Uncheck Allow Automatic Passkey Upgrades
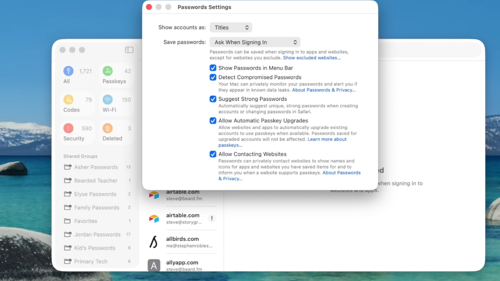This screenshot has width=500, height=281. click(213, 121)
